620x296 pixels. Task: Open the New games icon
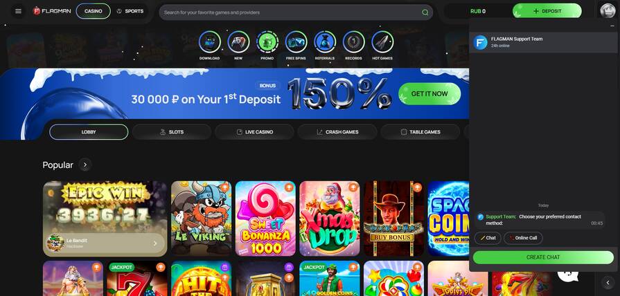pyautogui.click(x=238, y=41)
